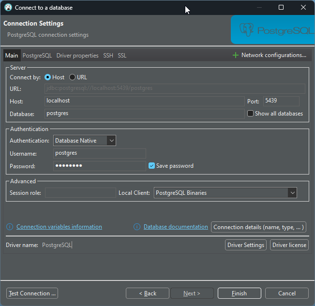This screenshot has width=315, height=306.
Task: Open Network configurations link
Action: [x=273, y=55]
